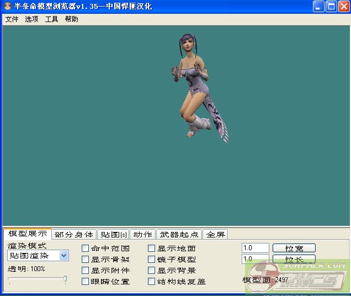This screenshot has width=351, height=296.
Task: Toggle the 镜子模型 checkbox
Action: 152,260
